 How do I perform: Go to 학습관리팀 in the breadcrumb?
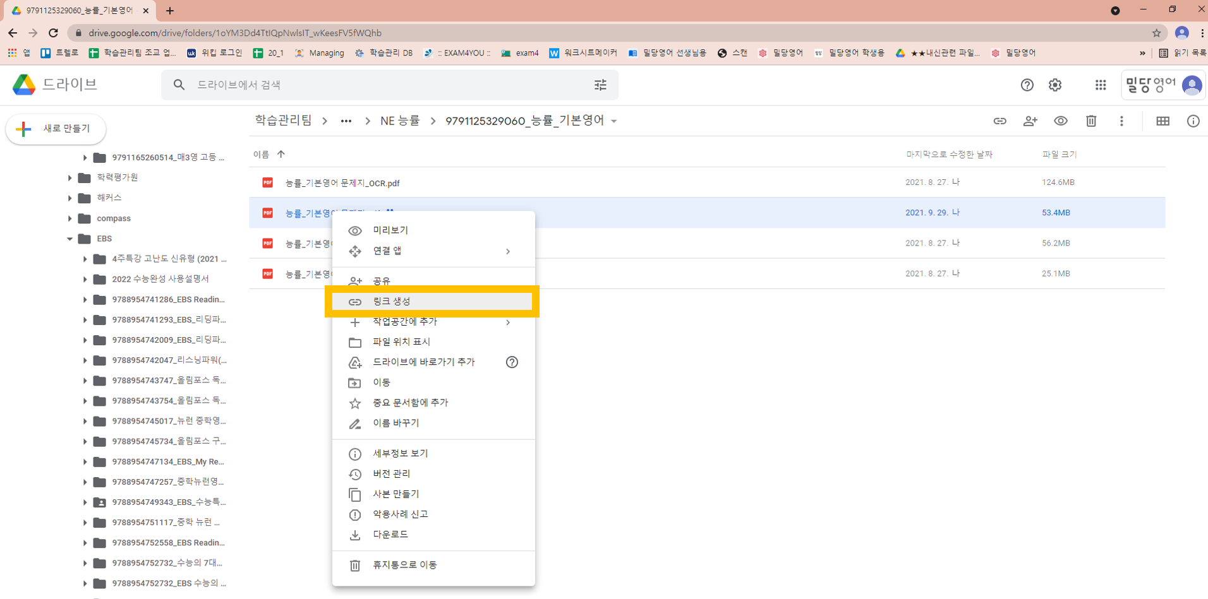pyautogui.click(x=283, y=121)
